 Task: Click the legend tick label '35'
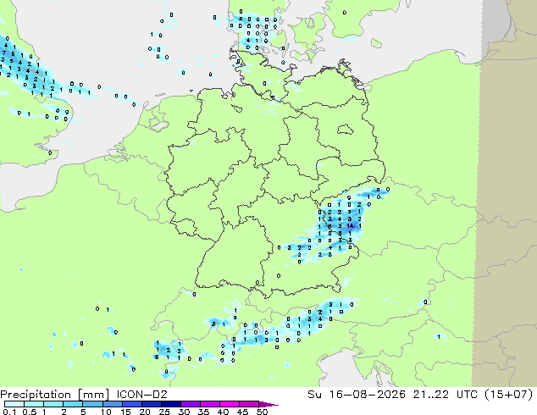(x=203, y=412)
